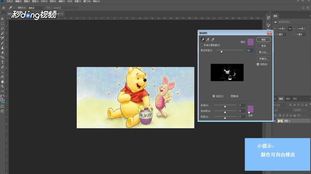Open the Help (帮助) menu
Viewport: 311px width, 174px height.
click(x=96, y=1)
